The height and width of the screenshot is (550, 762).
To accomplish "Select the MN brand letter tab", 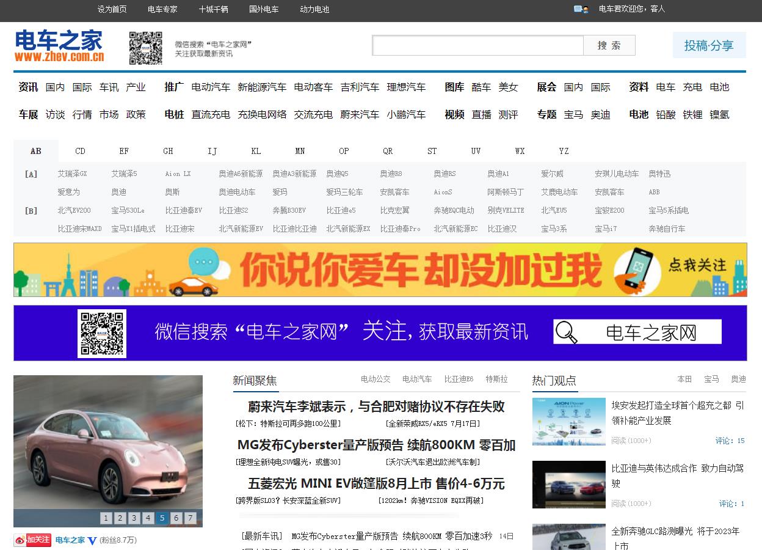I will (x=300, y=151).
